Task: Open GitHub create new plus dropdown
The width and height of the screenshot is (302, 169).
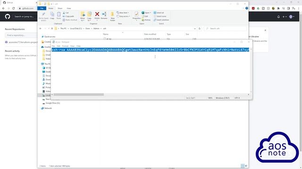Action: 285,17
